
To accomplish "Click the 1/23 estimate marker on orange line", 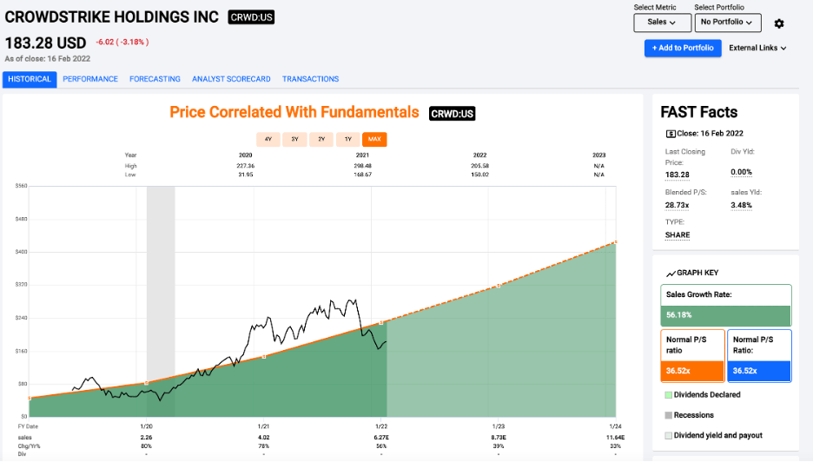I will pyautogui.click(x=499, y=286).
